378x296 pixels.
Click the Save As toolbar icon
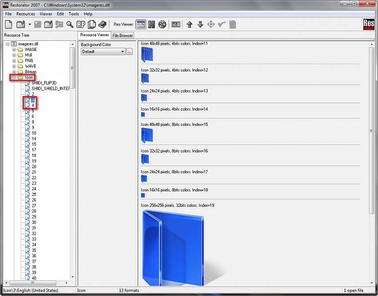[48, 24]
